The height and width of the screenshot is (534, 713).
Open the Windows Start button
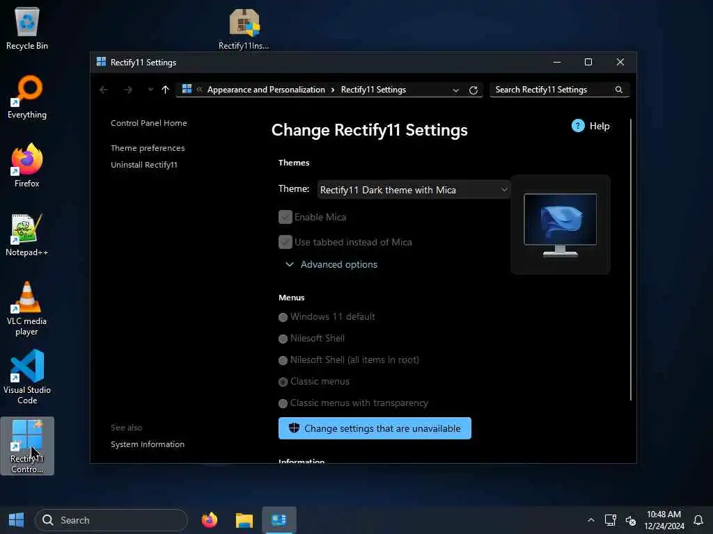click(17, 520)
